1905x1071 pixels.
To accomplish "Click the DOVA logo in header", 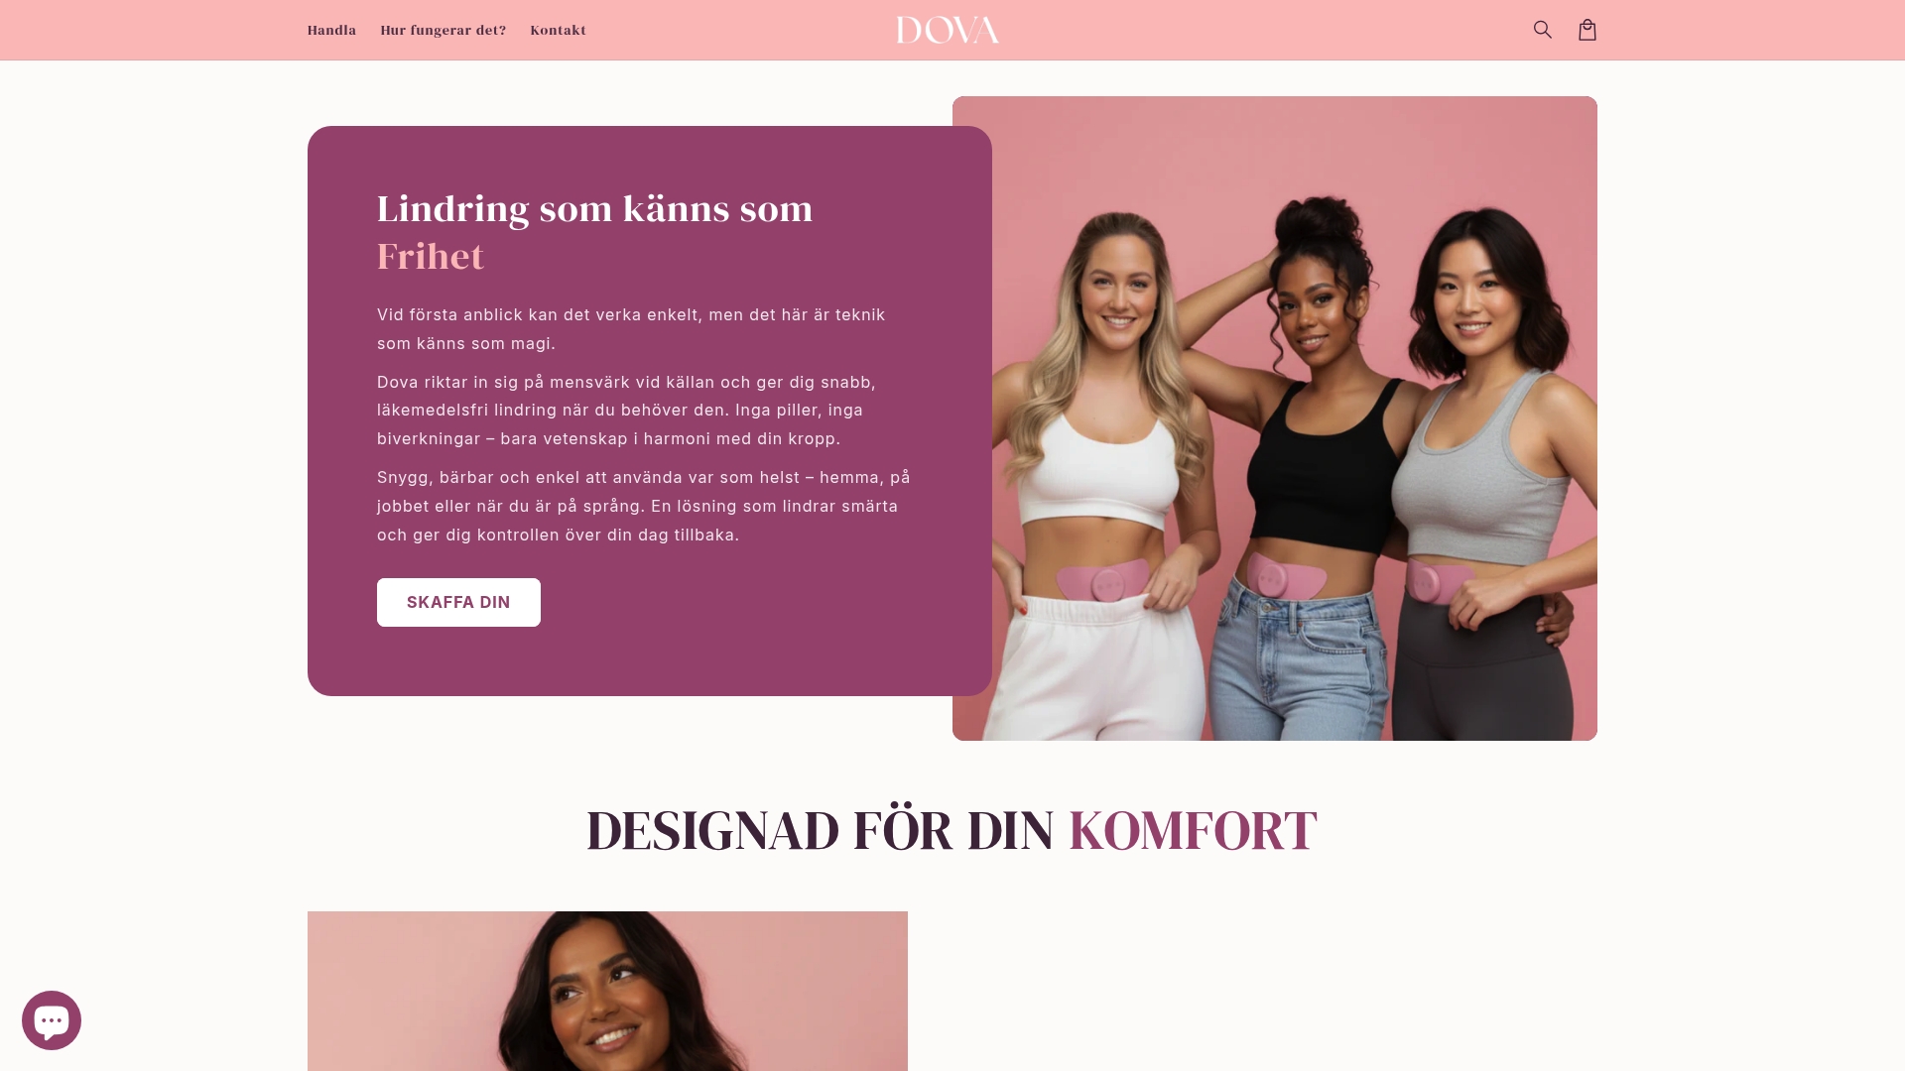I will click(x=948, y=30).
